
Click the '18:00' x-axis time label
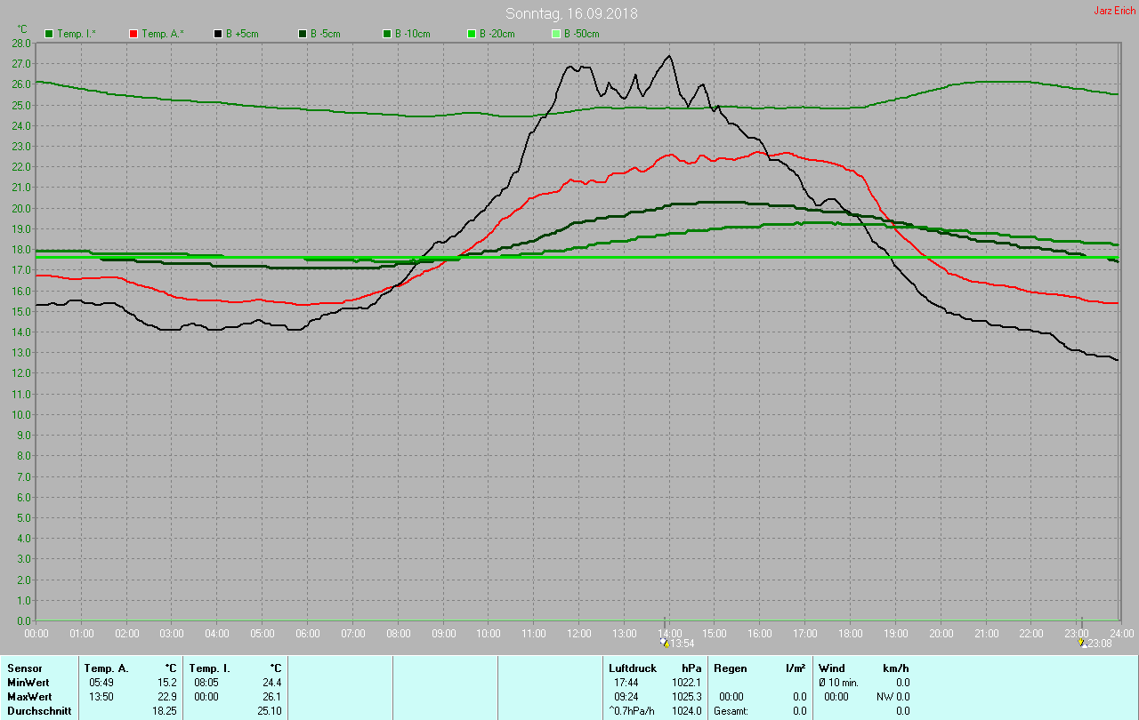pyautogui.click(x=851, y=634)
